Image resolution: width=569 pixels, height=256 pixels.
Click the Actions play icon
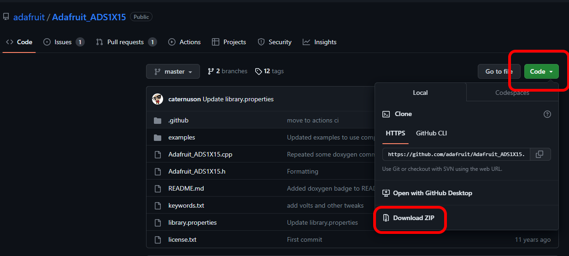click(x=172, y=42)
